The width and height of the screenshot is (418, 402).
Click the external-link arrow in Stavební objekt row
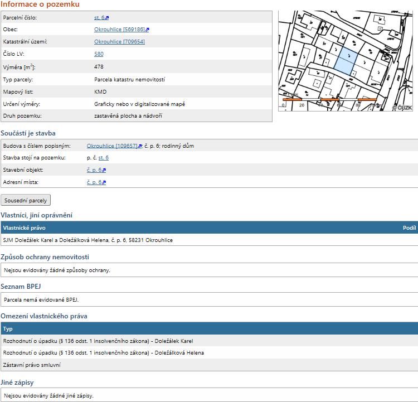point(104,170)
